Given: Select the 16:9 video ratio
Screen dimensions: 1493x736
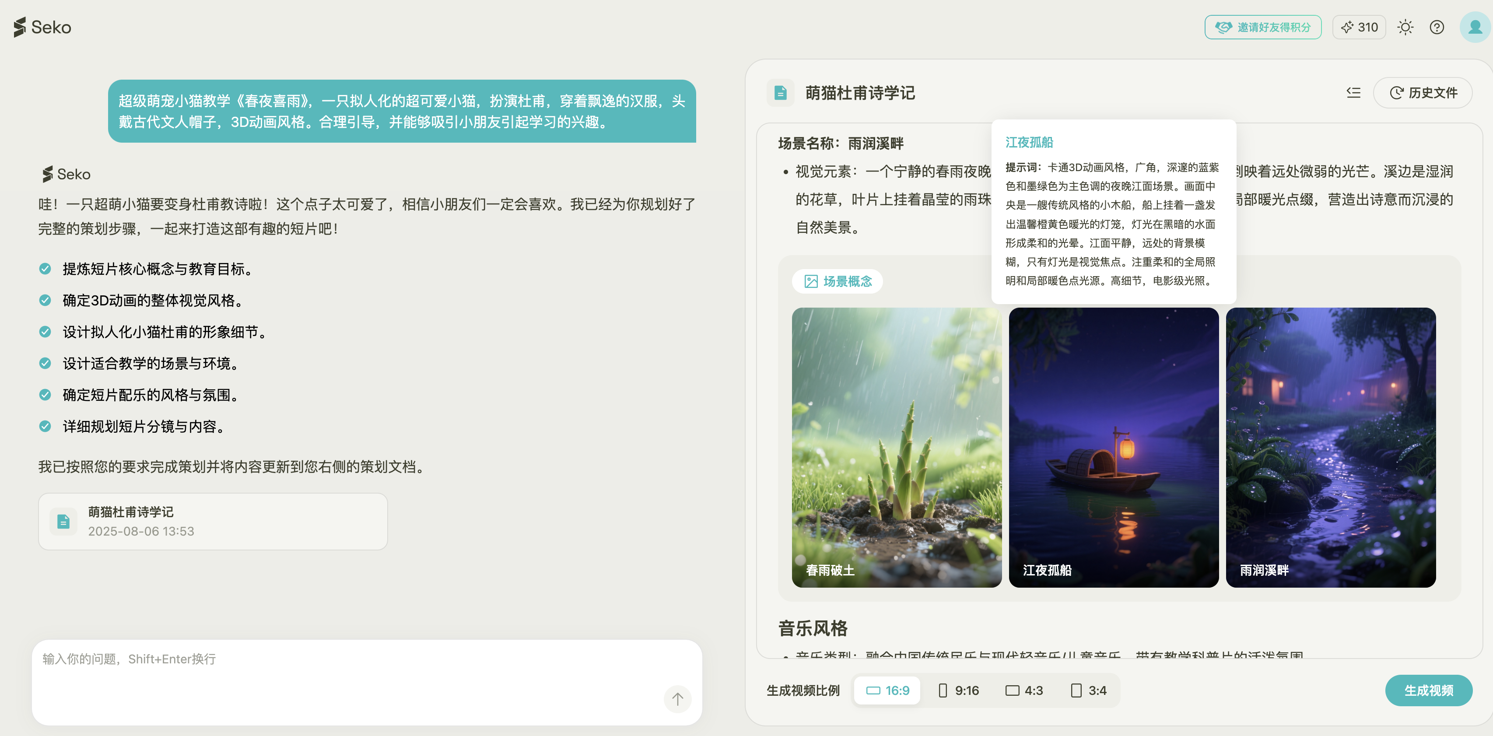Looking at the screenshot, I should click(x=887, y=691).
